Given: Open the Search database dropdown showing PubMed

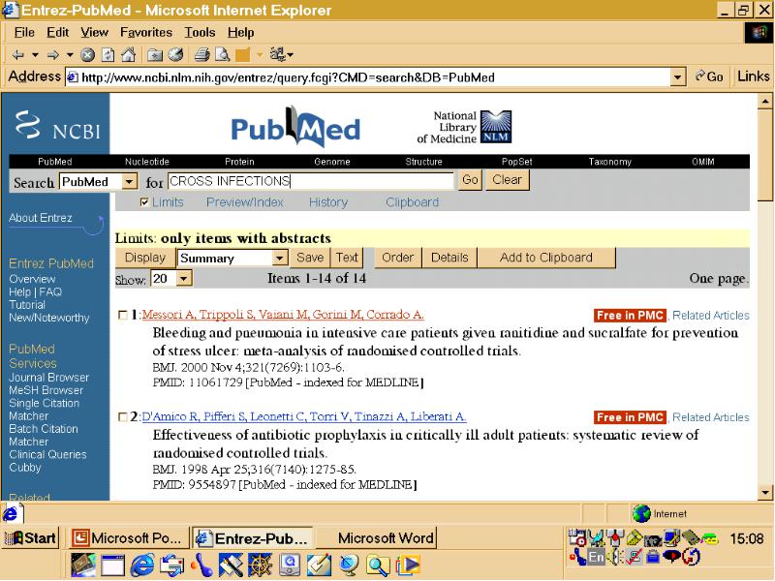Looking at the screenshot, I should click(x=129, y=182).
